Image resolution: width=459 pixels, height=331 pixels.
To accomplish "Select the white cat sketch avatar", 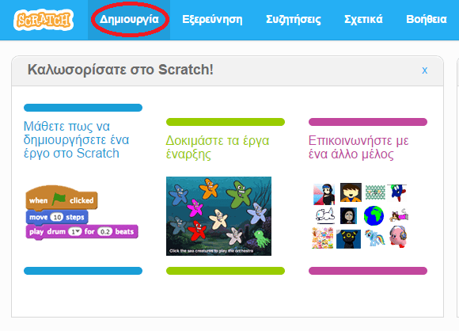I will (x=325, y=215).
